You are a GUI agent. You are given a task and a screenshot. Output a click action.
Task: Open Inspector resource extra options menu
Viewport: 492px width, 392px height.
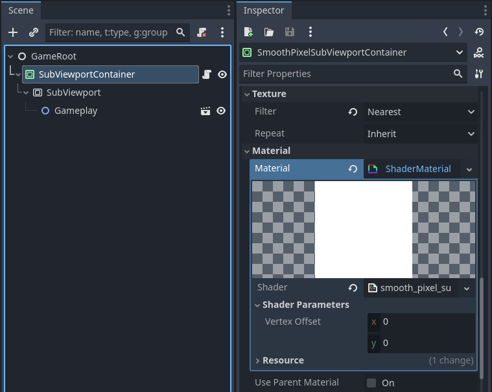pyautogui.click(x=310, y=32)
